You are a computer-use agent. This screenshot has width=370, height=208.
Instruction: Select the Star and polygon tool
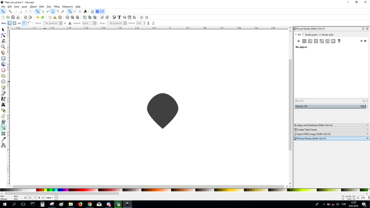point(3,76)
